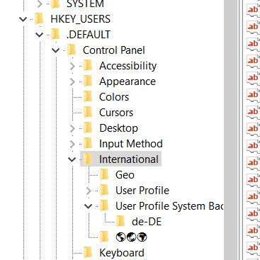Select the Cursors folder icon
The image size is (260, 260).
[88, 113]
